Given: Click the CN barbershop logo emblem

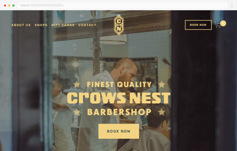Looking at the screenshot, I should point(119,25).
